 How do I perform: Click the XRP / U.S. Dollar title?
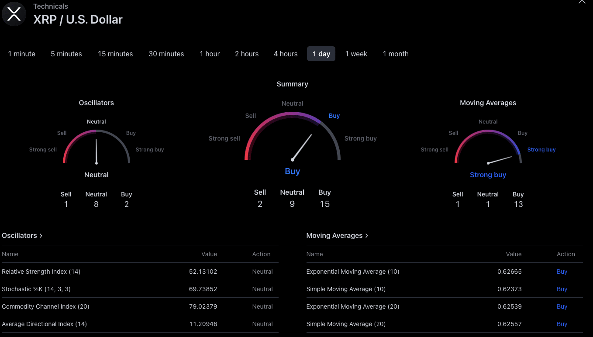78,19
